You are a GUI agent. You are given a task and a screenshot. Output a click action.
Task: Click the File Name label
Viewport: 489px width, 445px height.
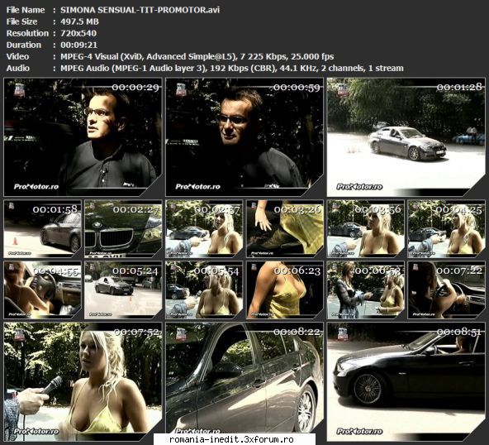tap(26, 10)
